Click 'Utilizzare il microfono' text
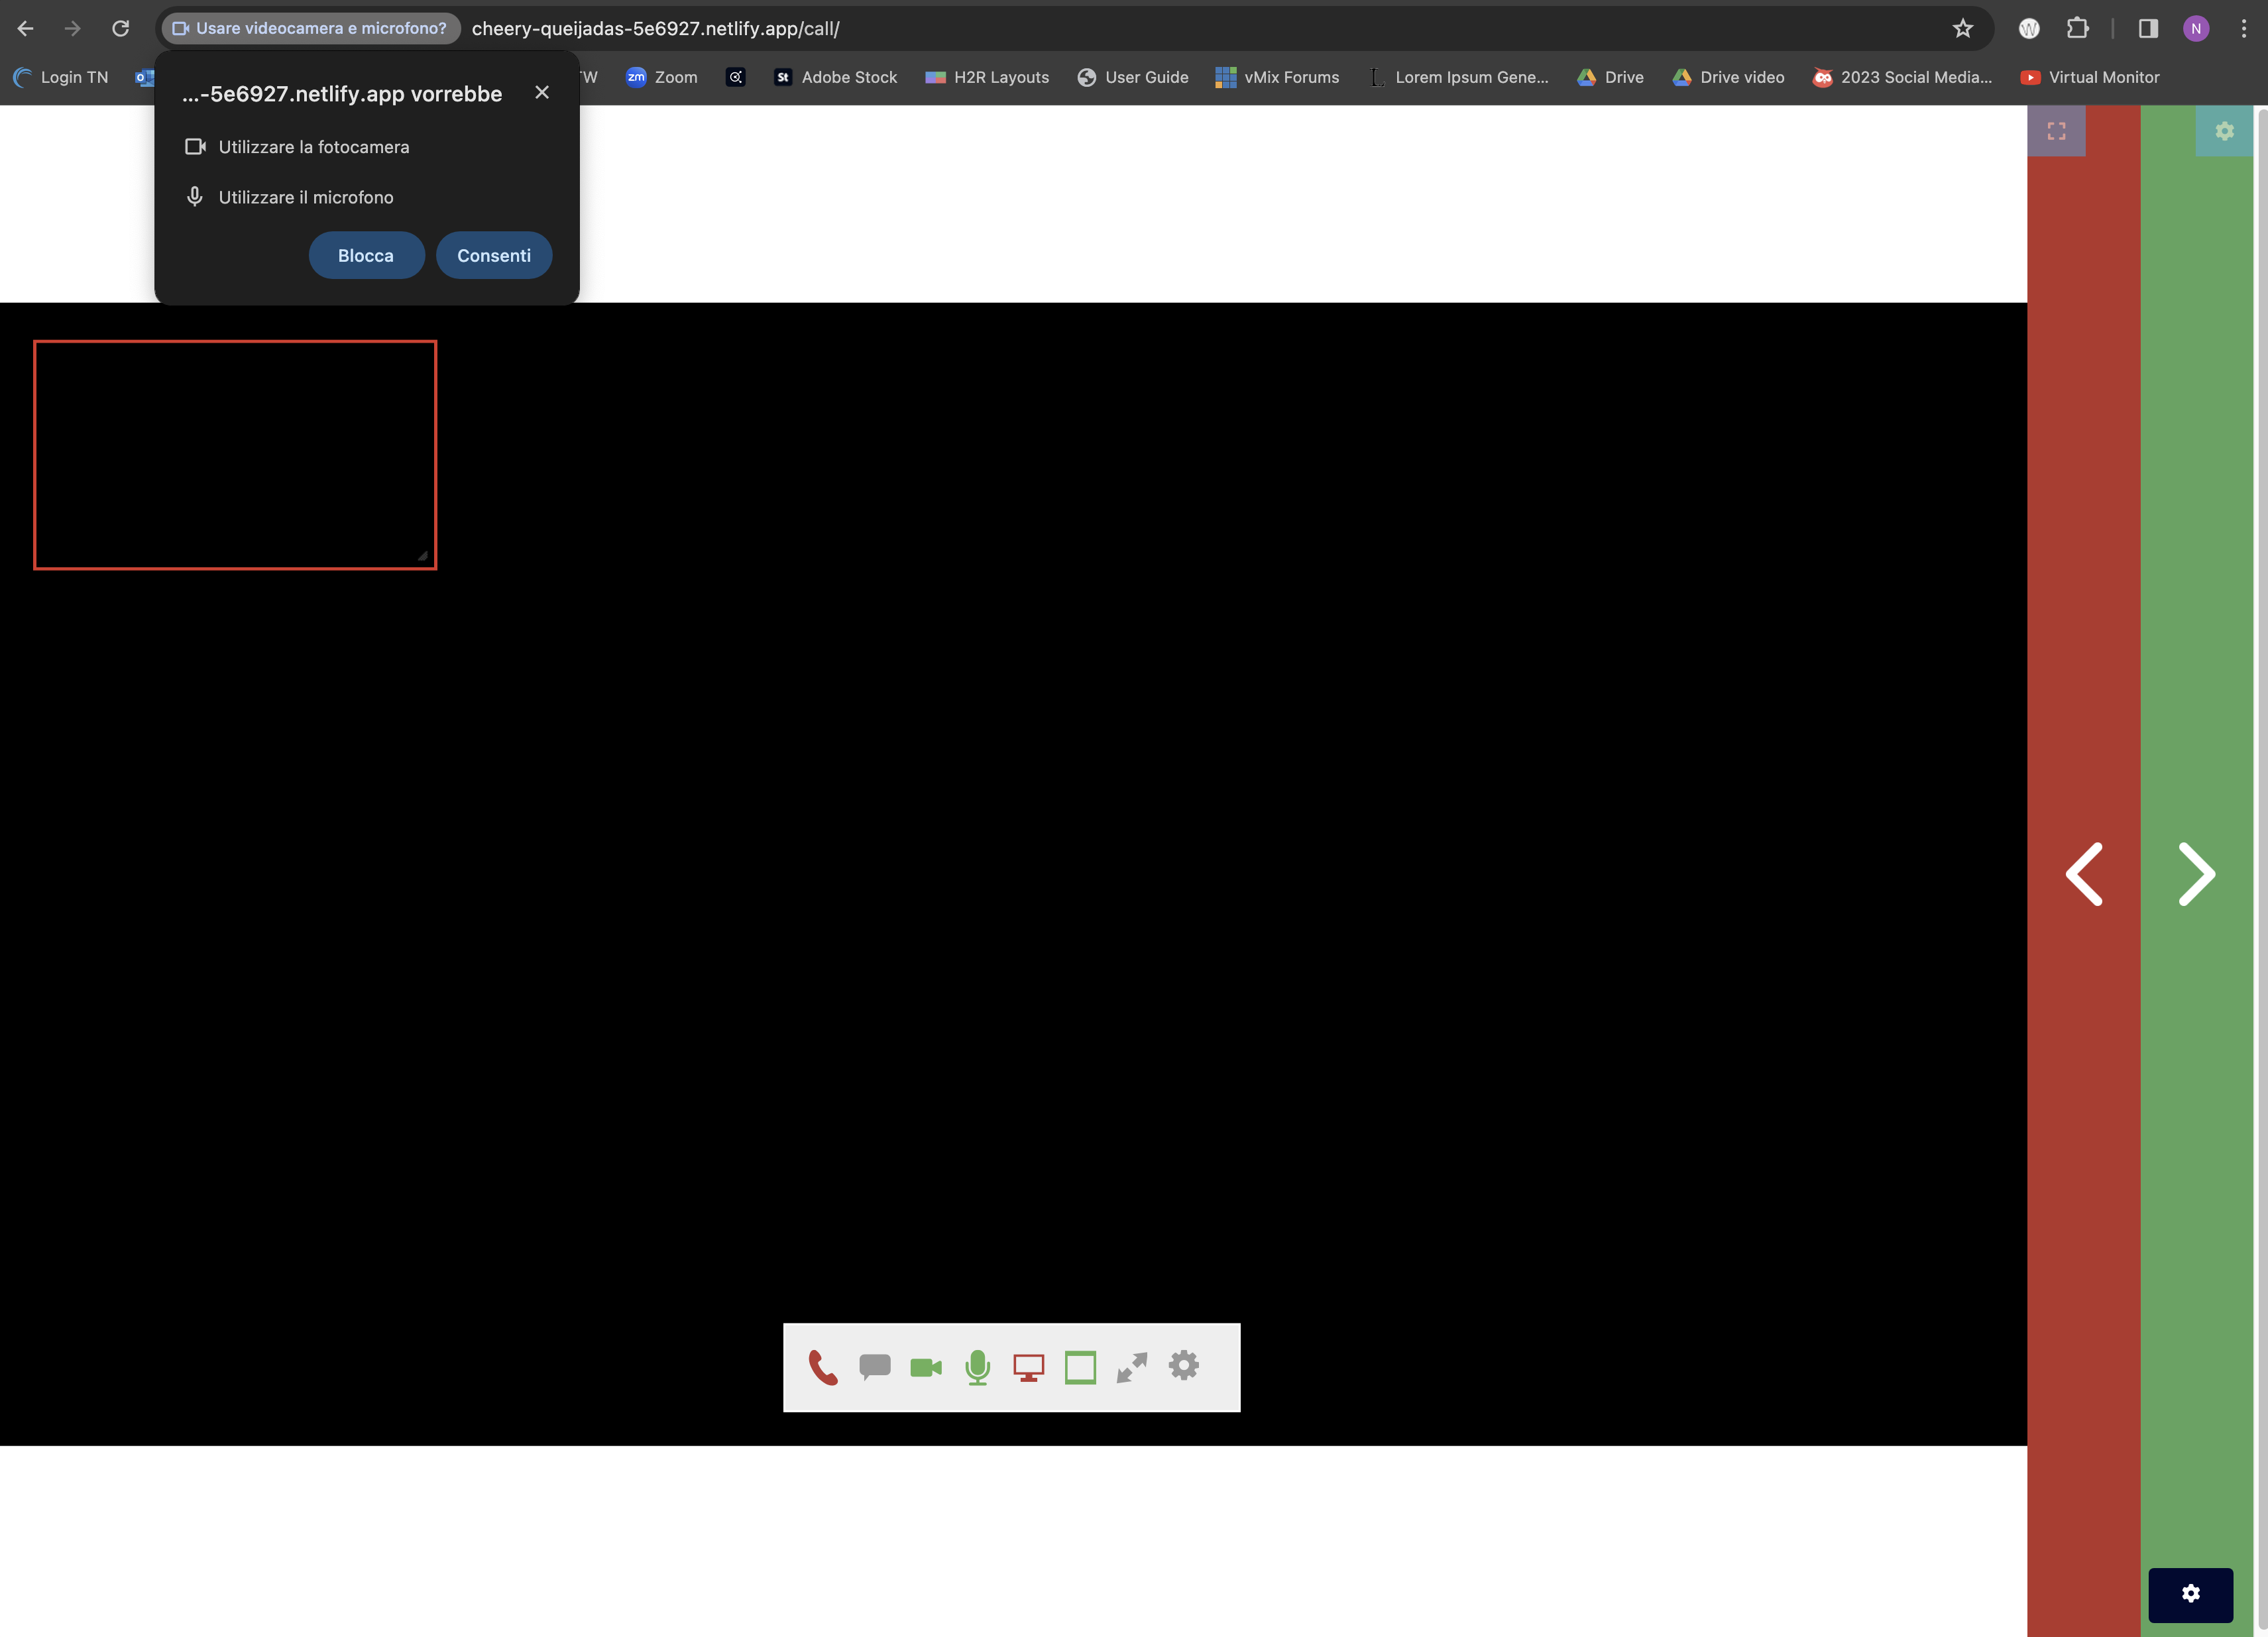 coord(306,197)
